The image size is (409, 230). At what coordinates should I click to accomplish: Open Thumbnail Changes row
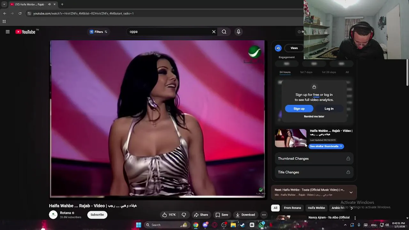[x=314, y=158]
